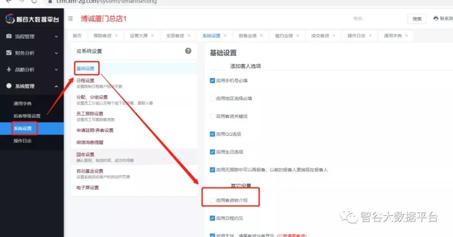Enable the 启用客资转介绍 checkbox
453x237 pixels.
coord(212,200)
